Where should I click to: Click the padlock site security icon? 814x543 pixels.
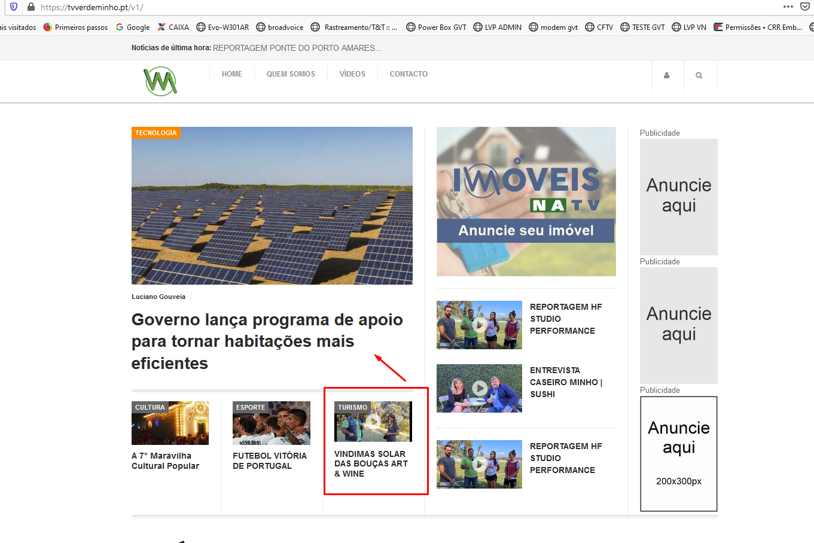31,7
